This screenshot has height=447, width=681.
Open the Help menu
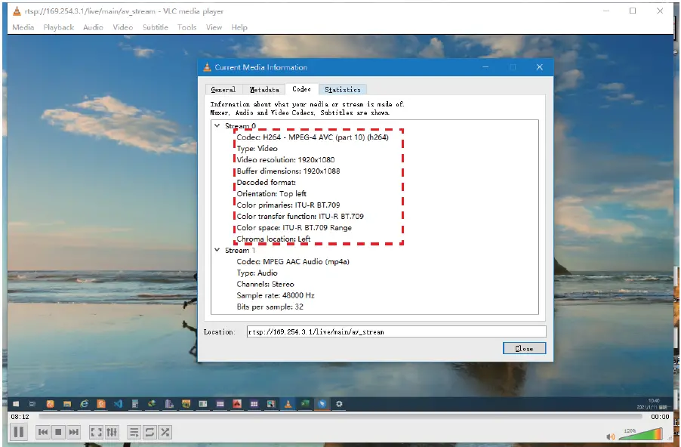coord(239,27)
